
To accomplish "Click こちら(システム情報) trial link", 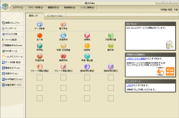I will 135,59.
